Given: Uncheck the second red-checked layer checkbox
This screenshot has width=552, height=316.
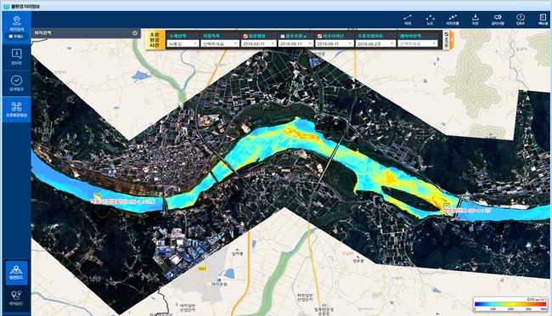Looking at the screenshot, I should pos(319,36).
